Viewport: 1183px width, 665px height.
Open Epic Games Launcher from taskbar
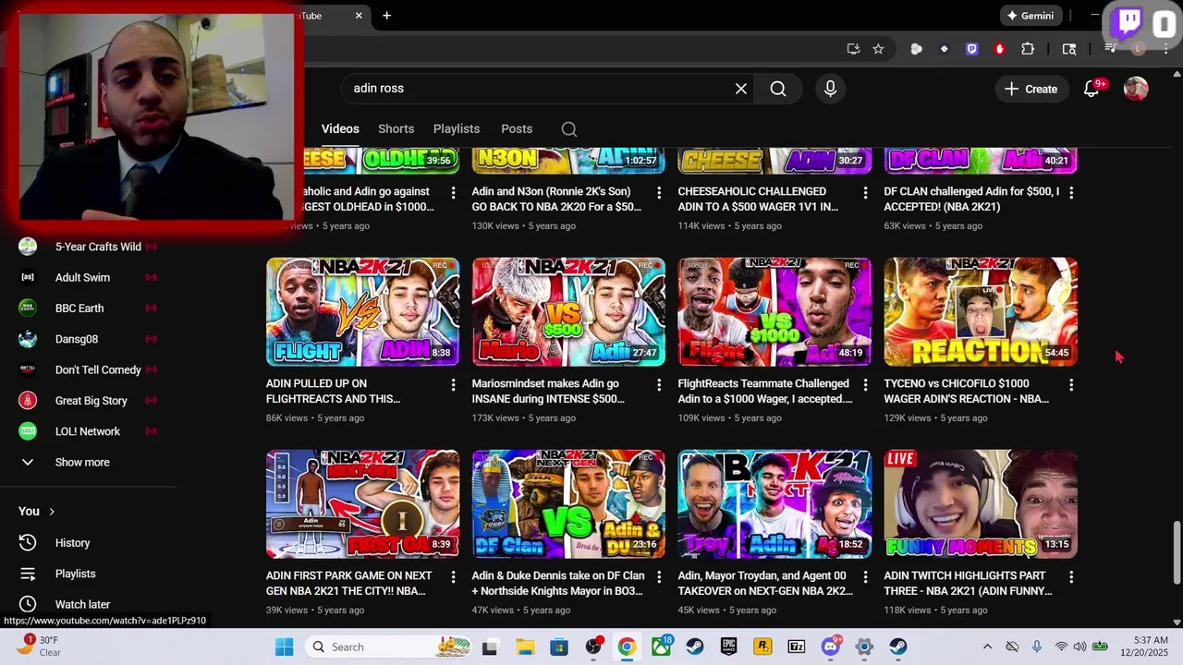728,647
